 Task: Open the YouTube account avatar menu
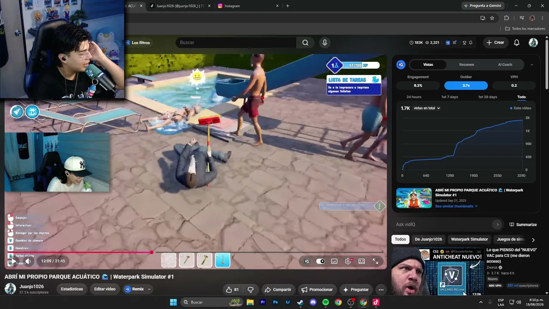coord(533,42)
